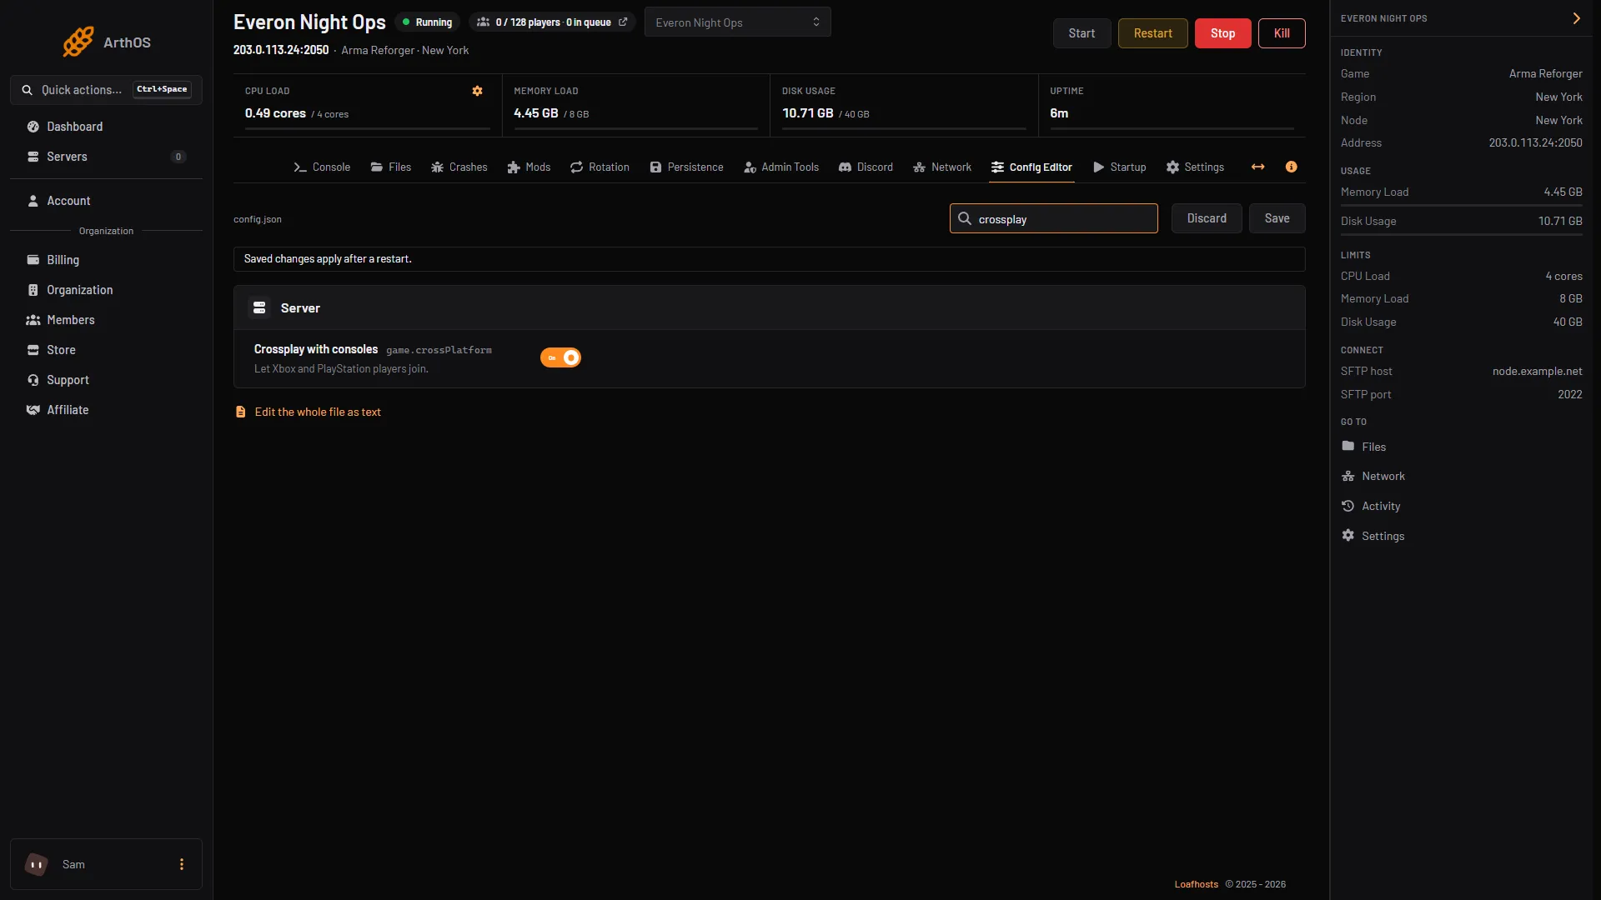Click the ArthOS wheat logo icon
Screen dimensions: 1601x900
click(x=78, y=42)
